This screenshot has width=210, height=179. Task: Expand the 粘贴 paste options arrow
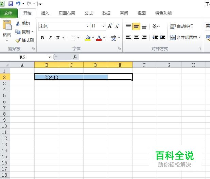click(x=7, y=40)
